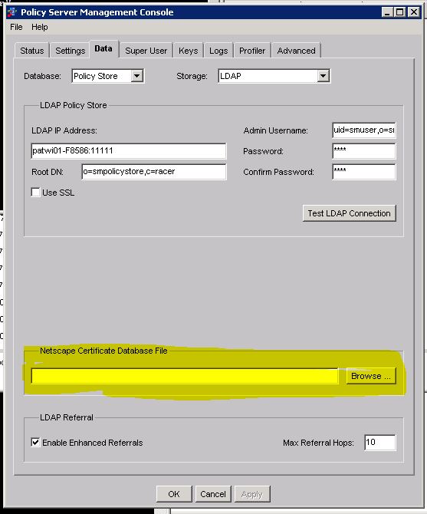Expand the Storage LDAP dropdown
Screen dimensions: 427x514
pyautogui.click(x=323, y=76)
